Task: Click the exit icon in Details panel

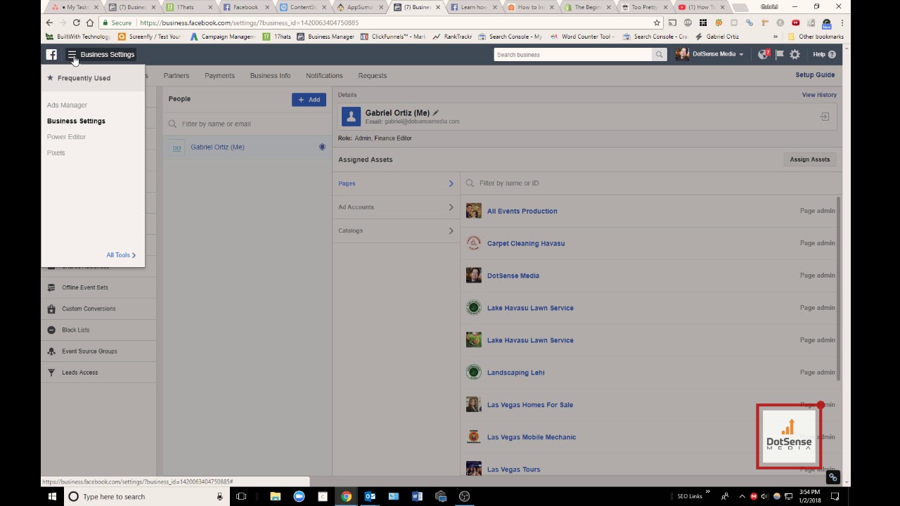Action: [x=824, y=117]
